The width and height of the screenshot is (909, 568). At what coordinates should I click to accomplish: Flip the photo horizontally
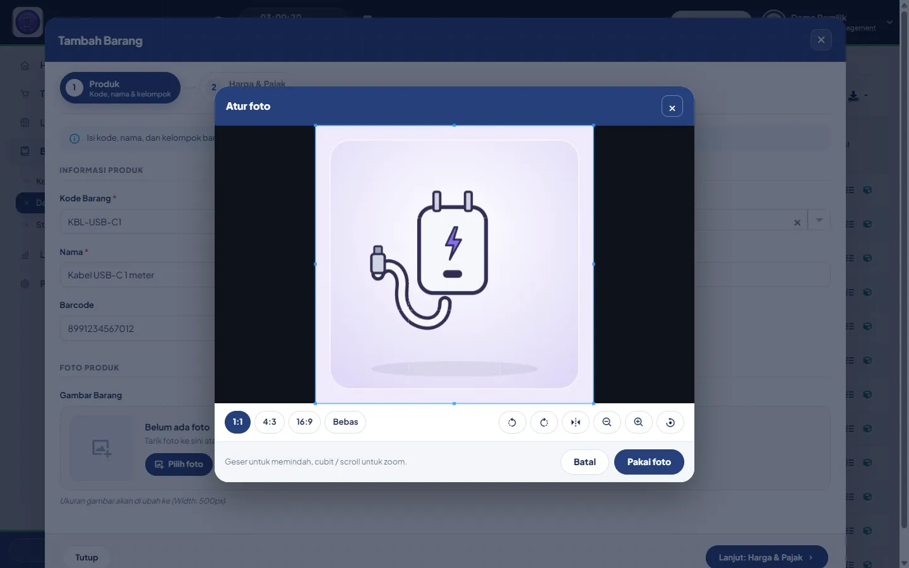tap(576, 422)
